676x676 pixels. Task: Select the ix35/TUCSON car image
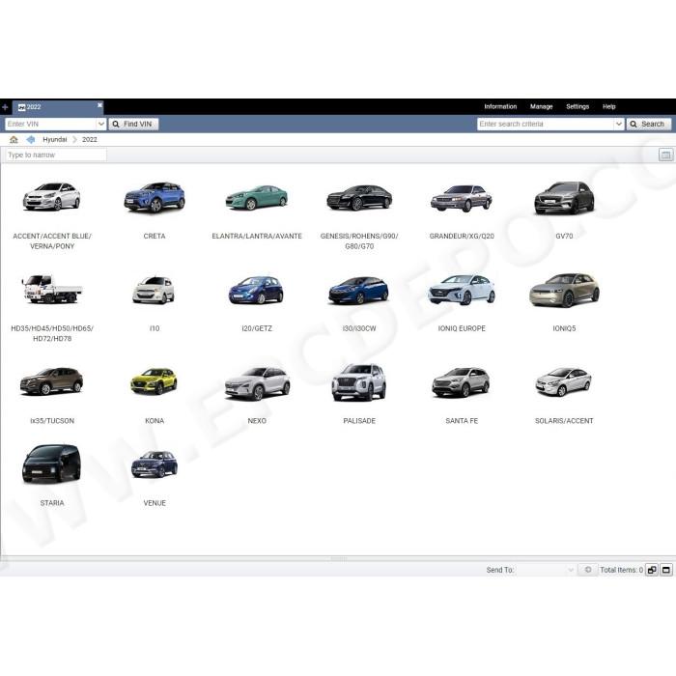coord(51,381)
